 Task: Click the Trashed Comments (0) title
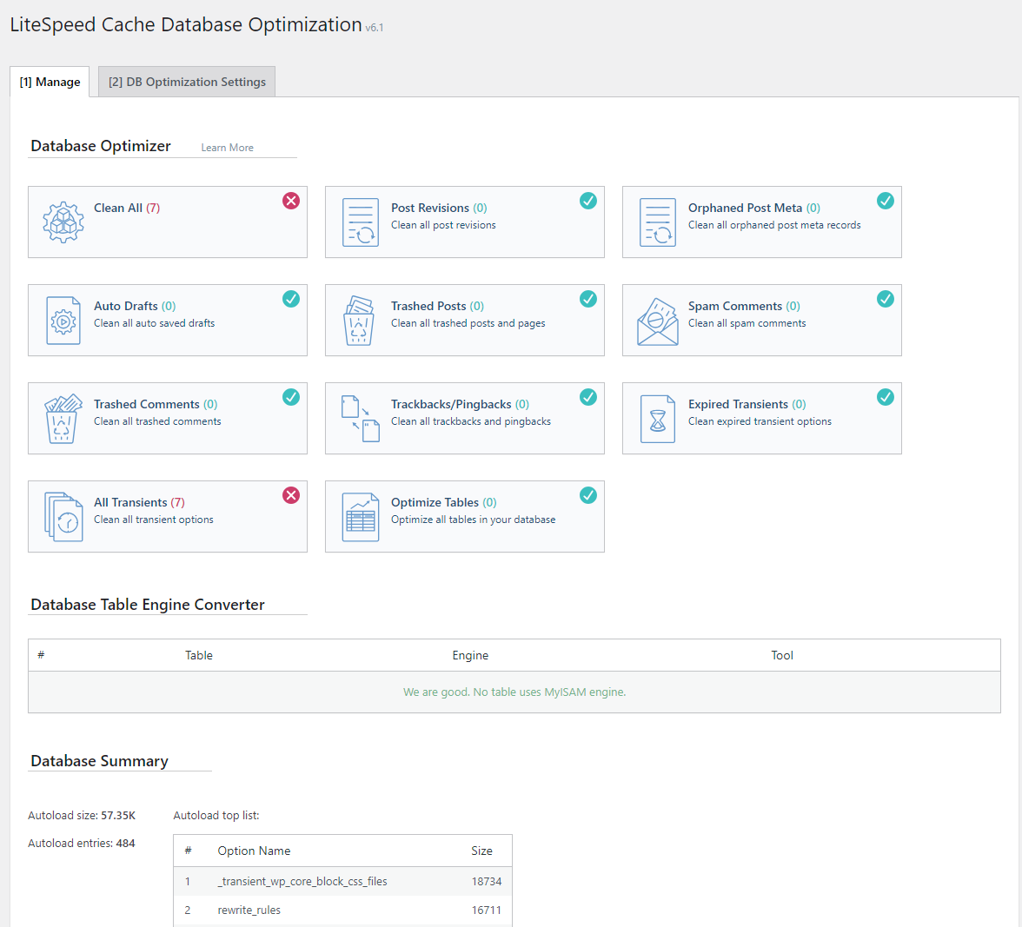[156, 405]
